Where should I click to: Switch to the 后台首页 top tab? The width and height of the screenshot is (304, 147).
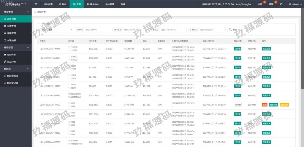48,4
